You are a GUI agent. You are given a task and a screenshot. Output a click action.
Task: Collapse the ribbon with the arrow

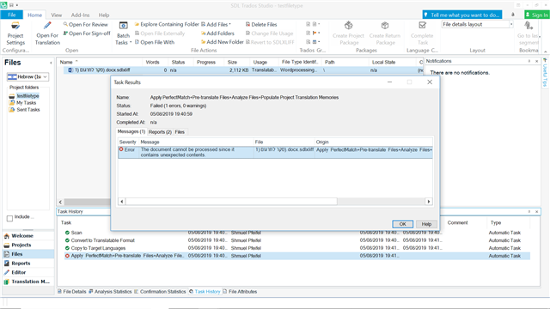click(546, 51)
